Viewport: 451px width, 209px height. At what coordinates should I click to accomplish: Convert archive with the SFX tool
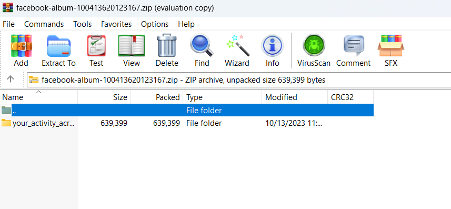[x=390, y=46]
